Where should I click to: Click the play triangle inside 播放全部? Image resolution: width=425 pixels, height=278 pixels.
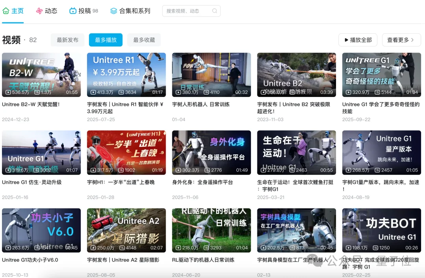click(x=346, y=40)
